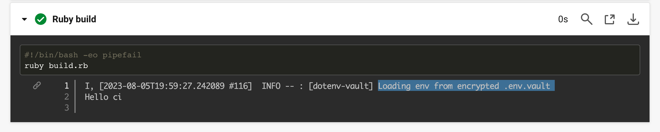Select log line number 2

point(67,97)
